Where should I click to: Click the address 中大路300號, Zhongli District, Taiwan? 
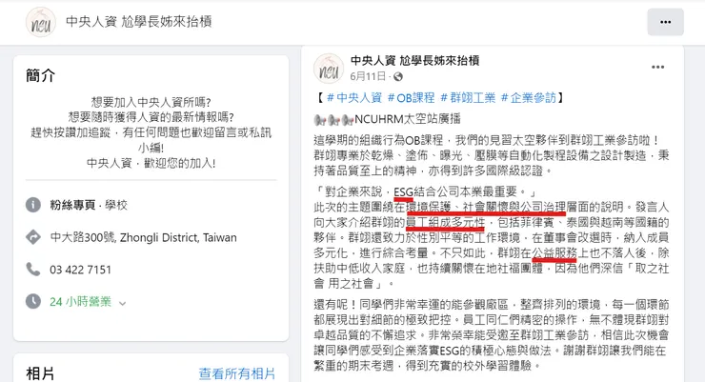click(x=144, y=237)
